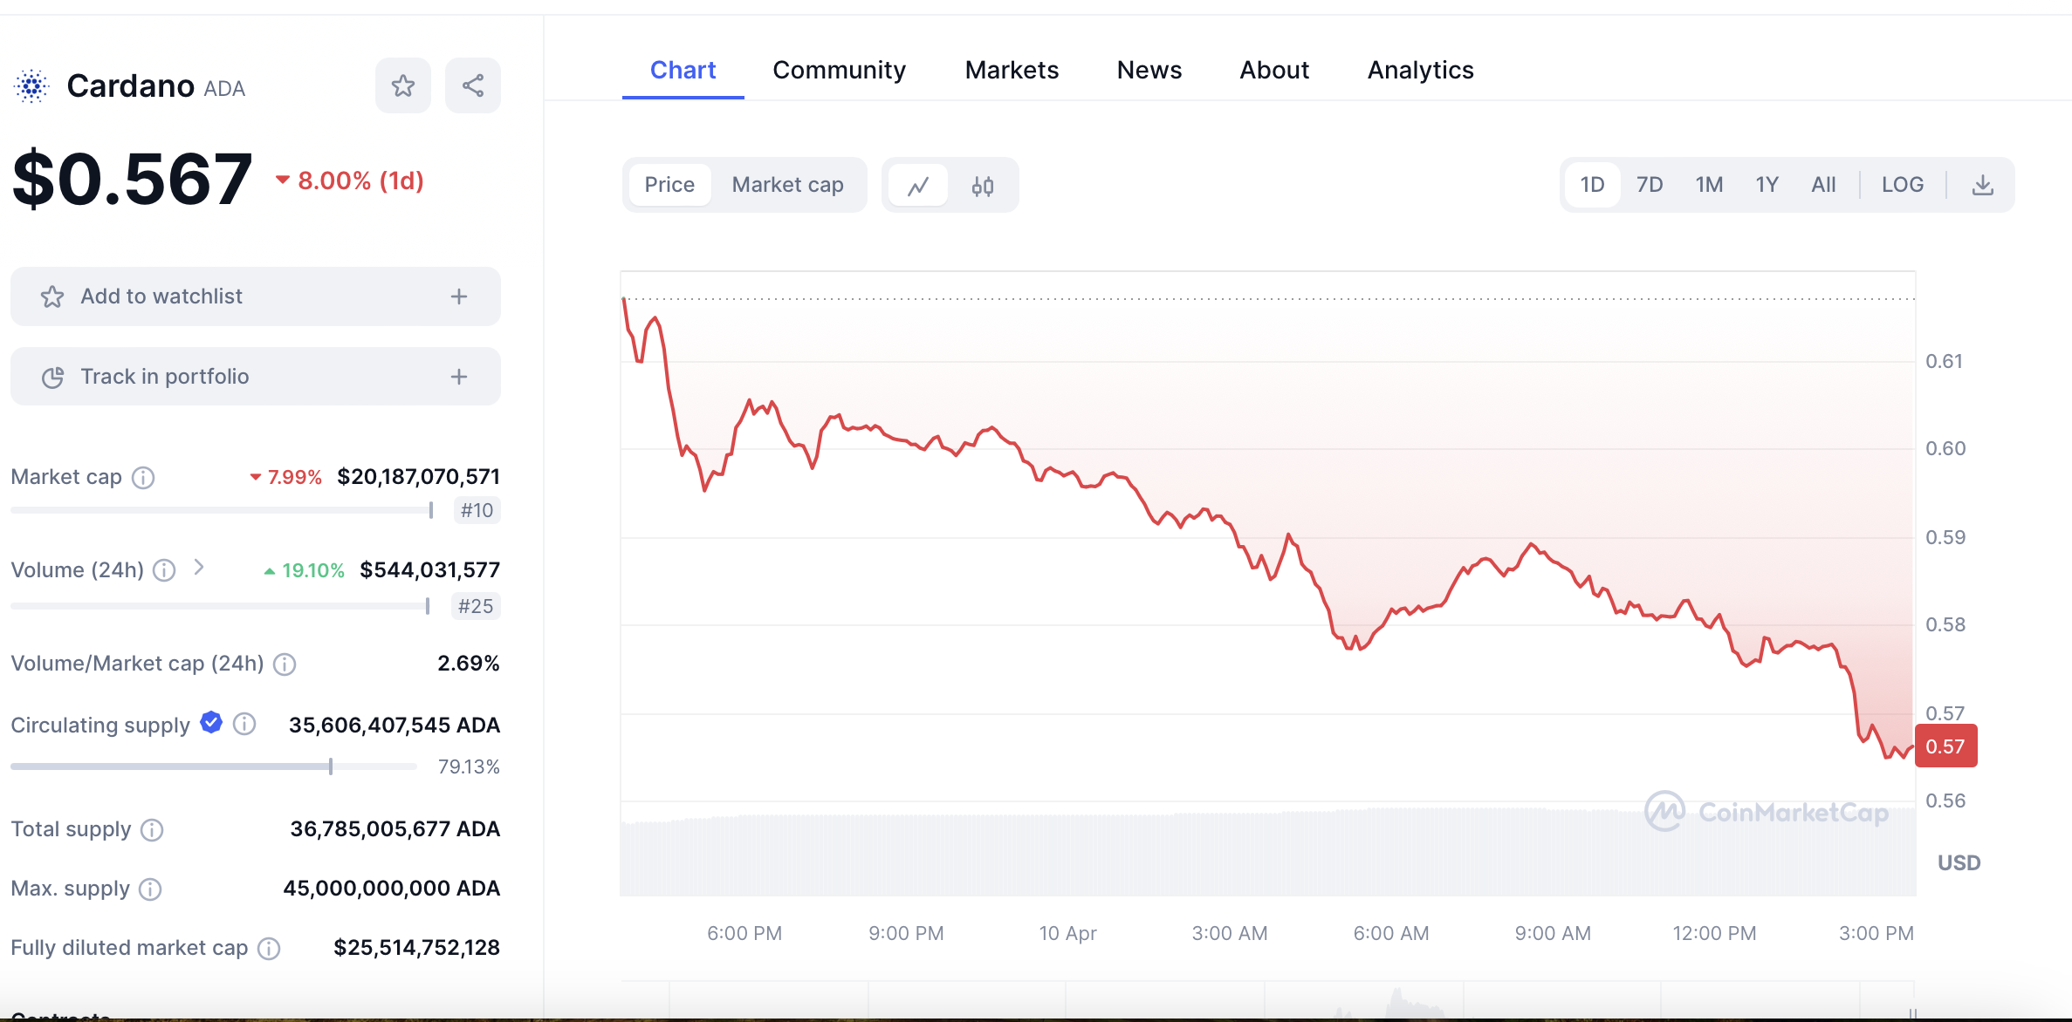Expand Volume (24h) details chevron
The image size is (2072, 1022).
click(199, 568)
